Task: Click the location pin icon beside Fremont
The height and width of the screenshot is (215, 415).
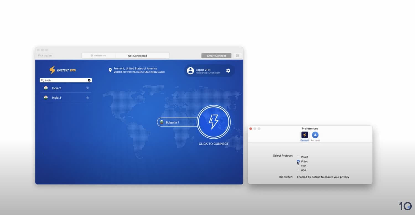Action: (110, 70)
